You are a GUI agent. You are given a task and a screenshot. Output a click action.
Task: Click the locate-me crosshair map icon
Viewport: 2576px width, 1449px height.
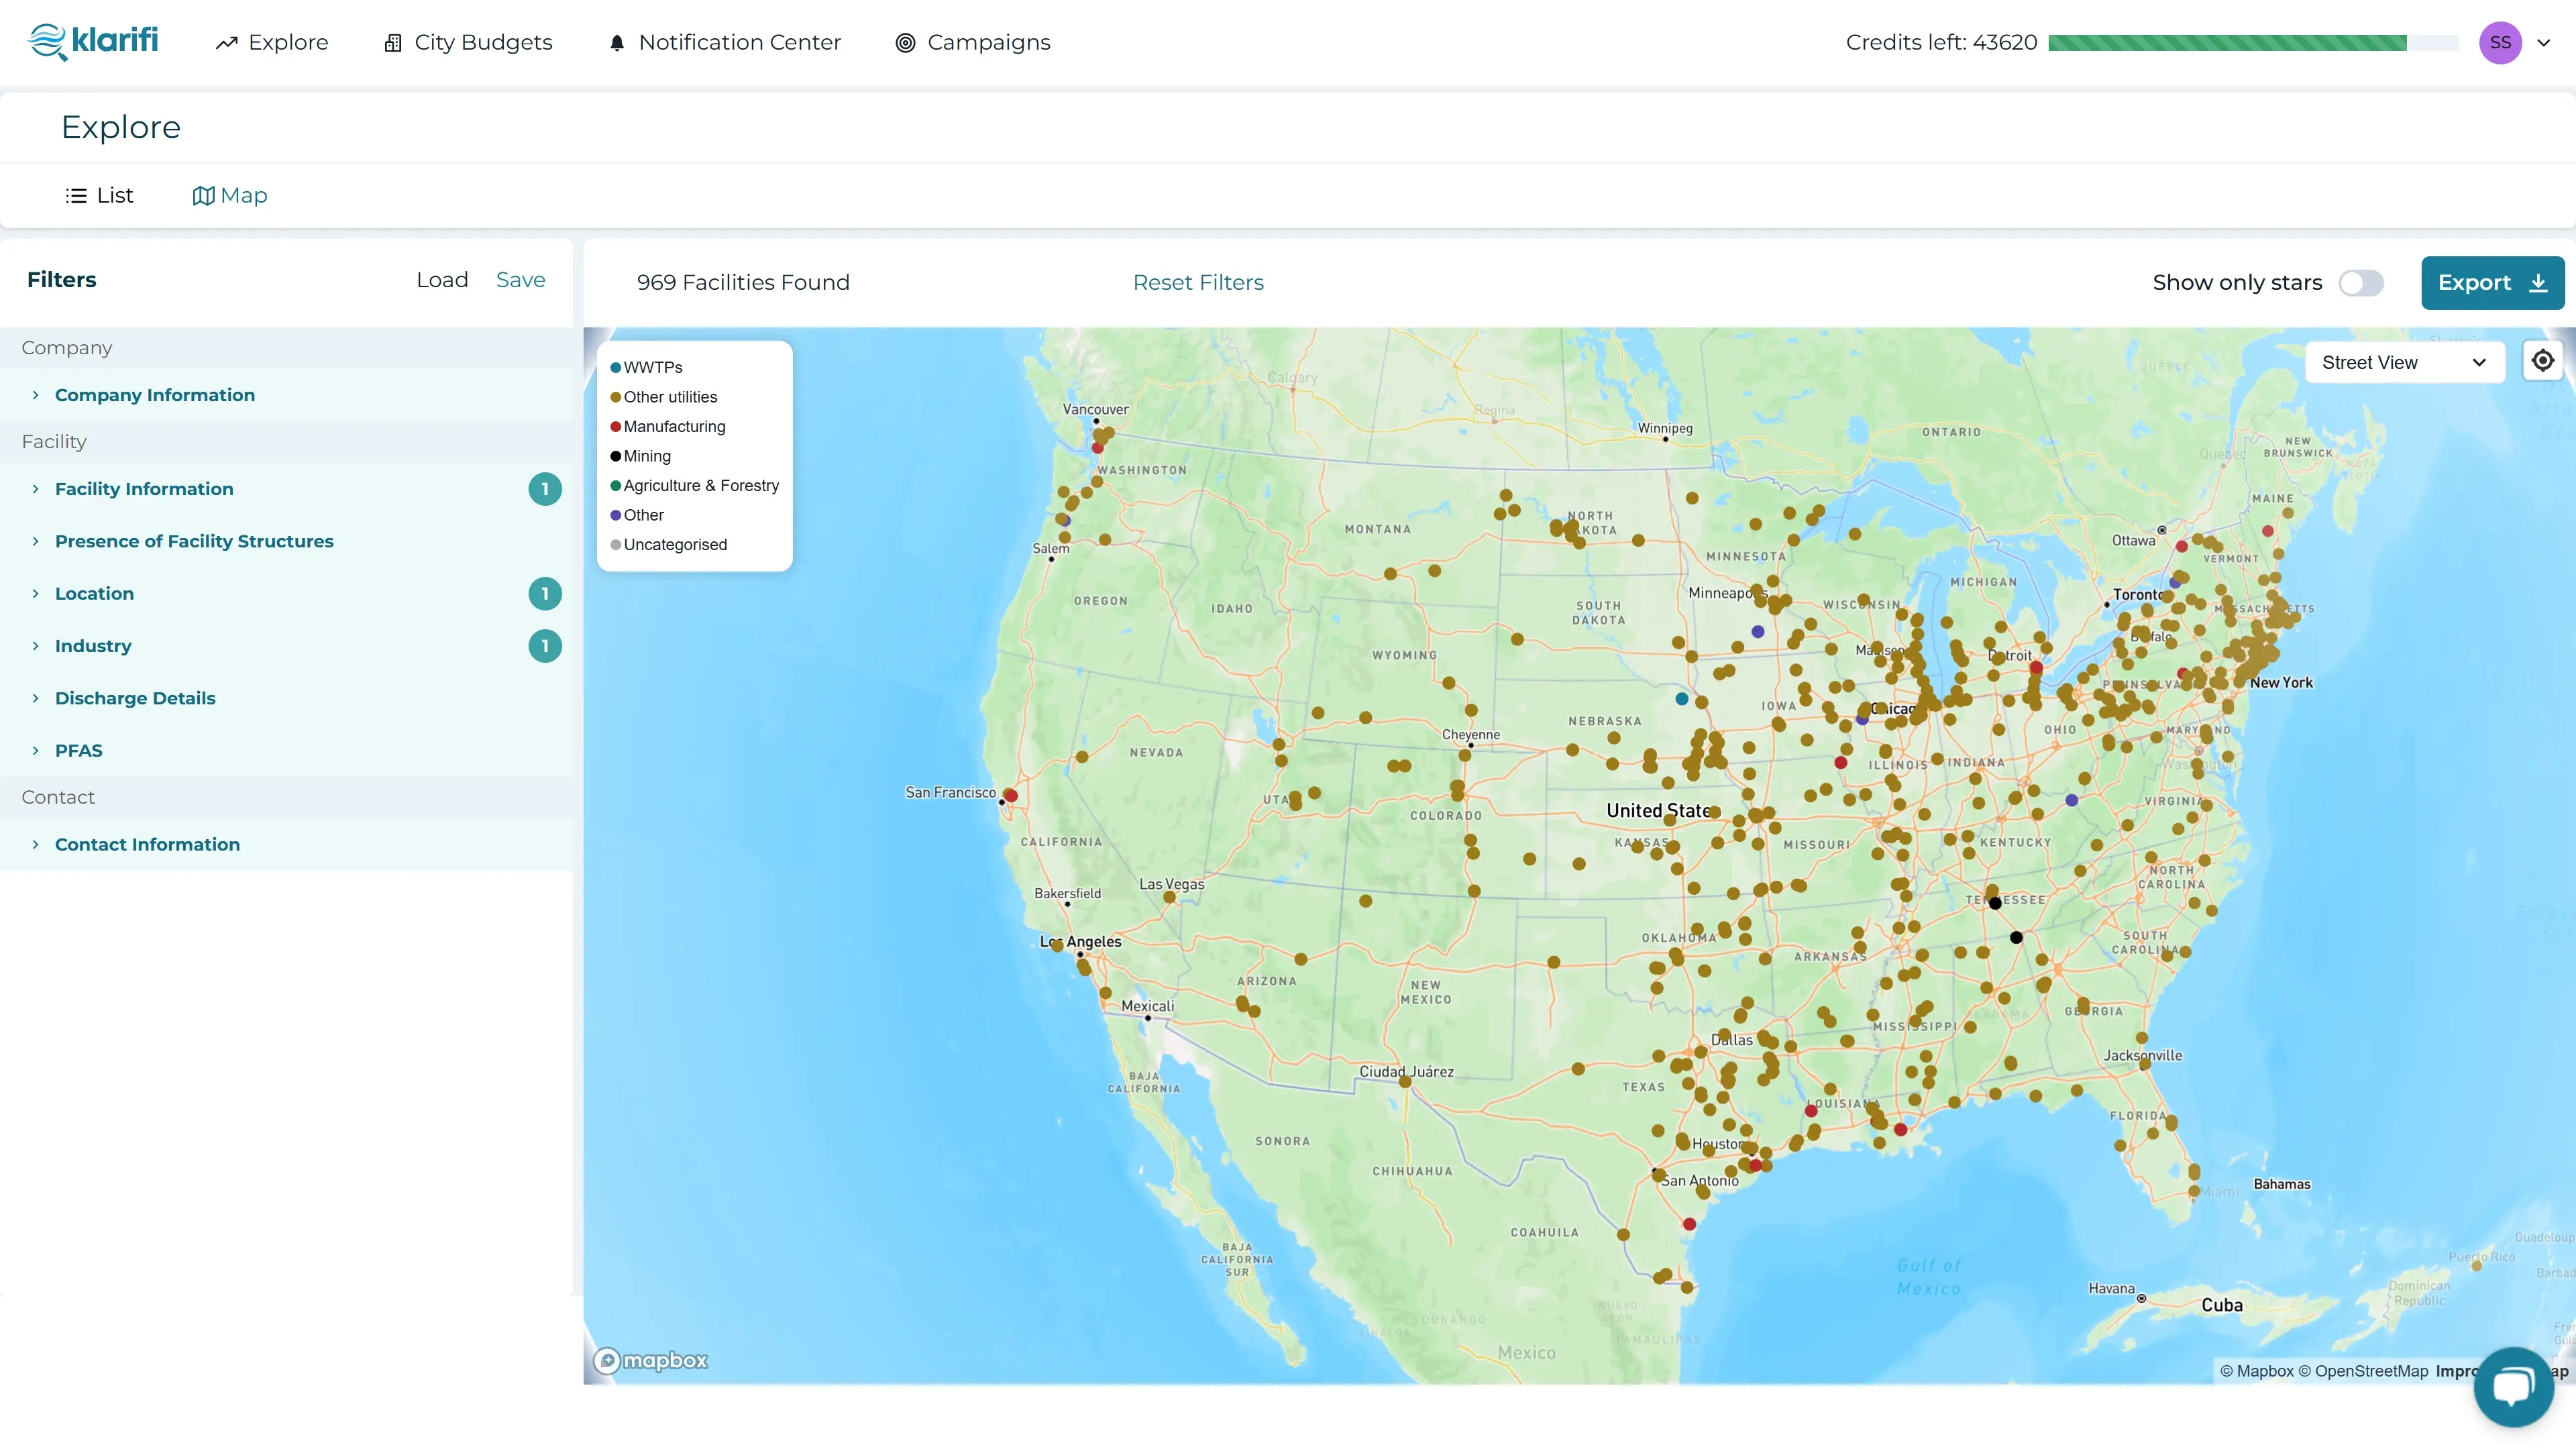pyautogui.click(x=2543, y=361)
